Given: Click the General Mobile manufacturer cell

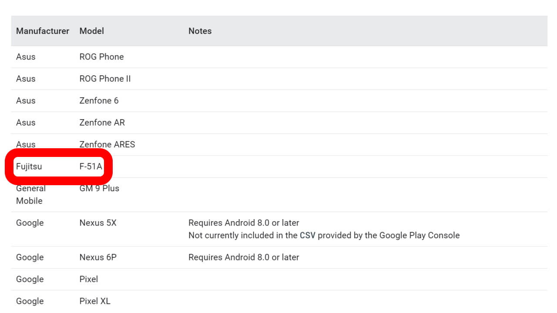Looking at the screenshot, I should [x=30, y=194].
